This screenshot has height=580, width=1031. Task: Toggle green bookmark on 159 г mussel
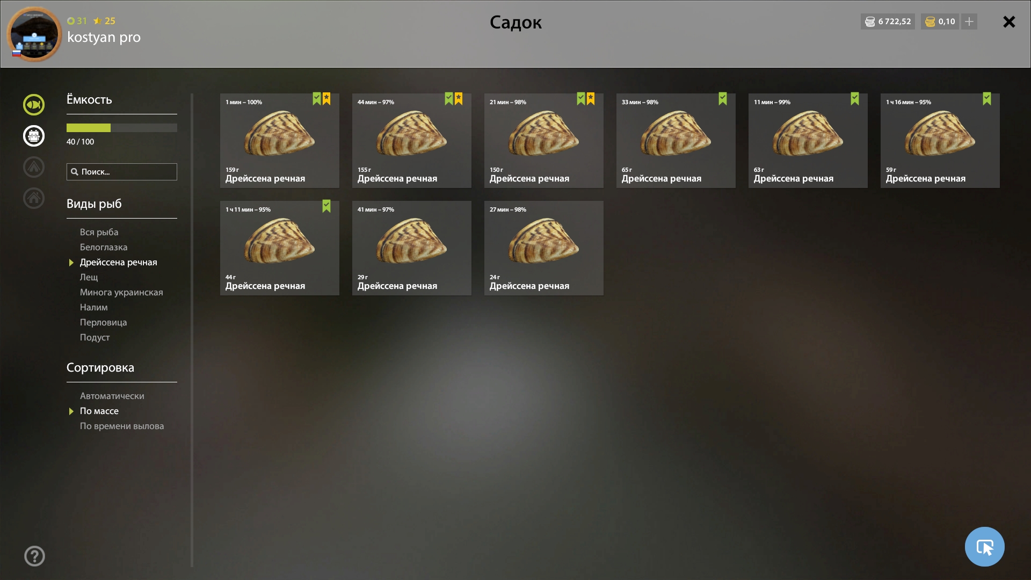click(x=317, y=99)
